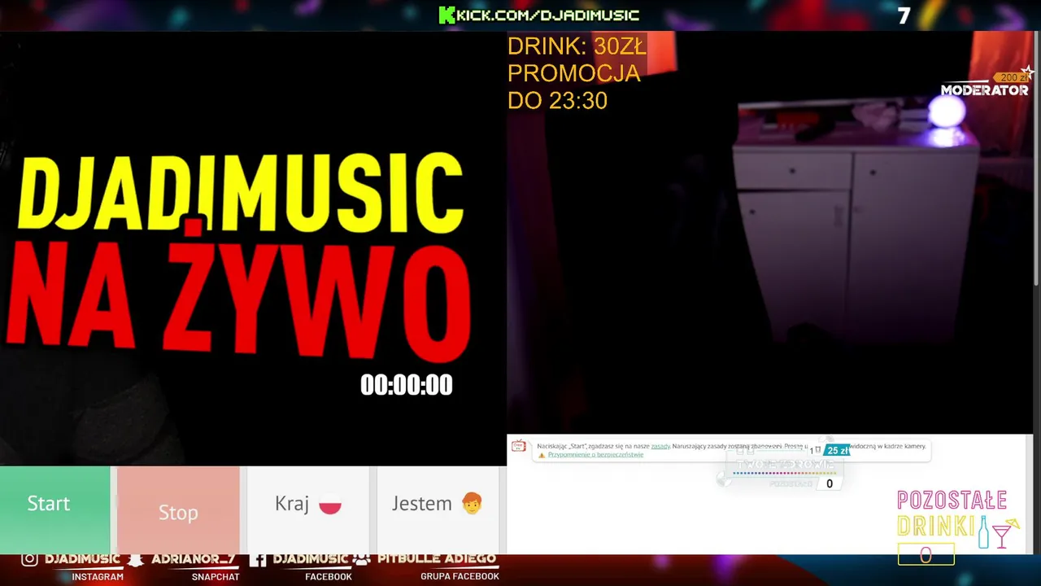Image resolution: width=1041 pixels, height=586 pixels.
Task: Click the man face emoji icon
Action: [x=472, y=504]
